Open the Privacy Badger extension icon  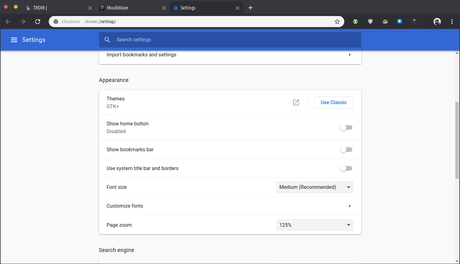tap(385, 22)
